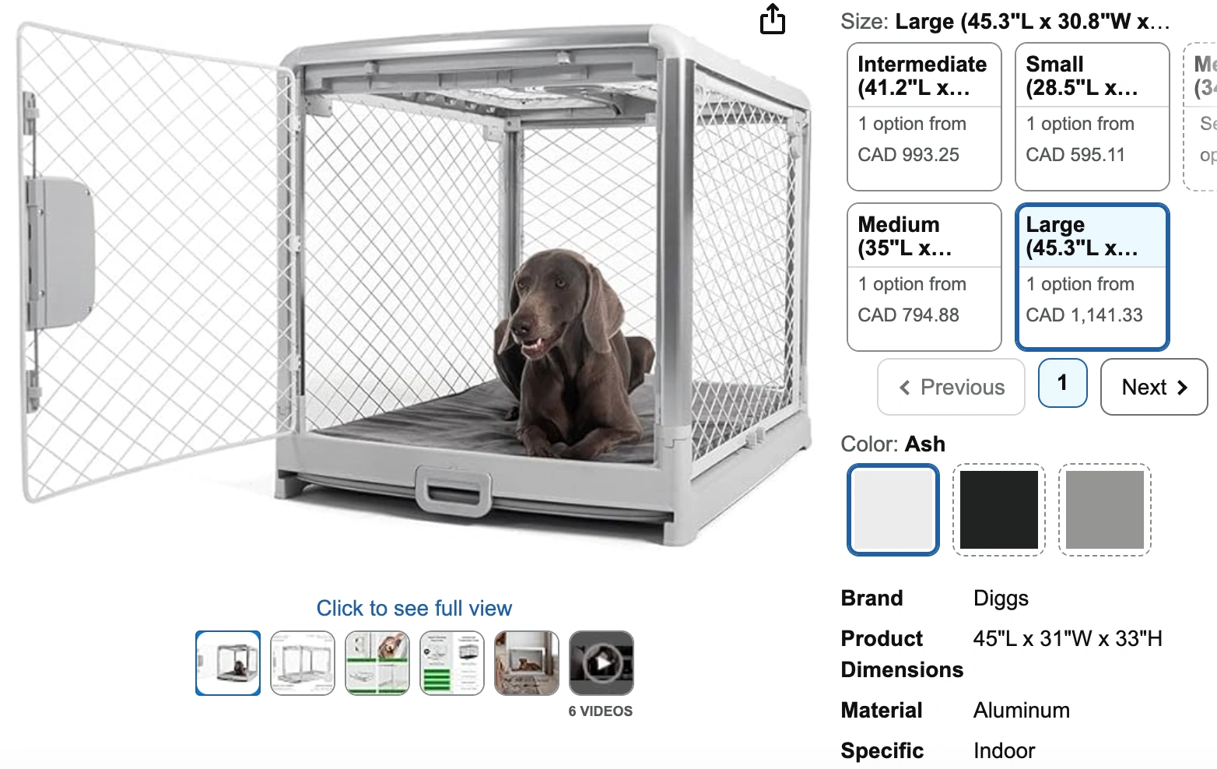Image resolution: width=1217 pixels, height=769 pixels.
Task: Choose the Small size option
Action: (x=1092, y=117)
